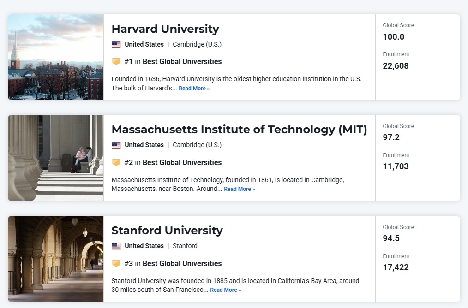Expand Harvard's description with Read More
The width and height of the screenshot is (468, 308).
(x=194, y=89)
